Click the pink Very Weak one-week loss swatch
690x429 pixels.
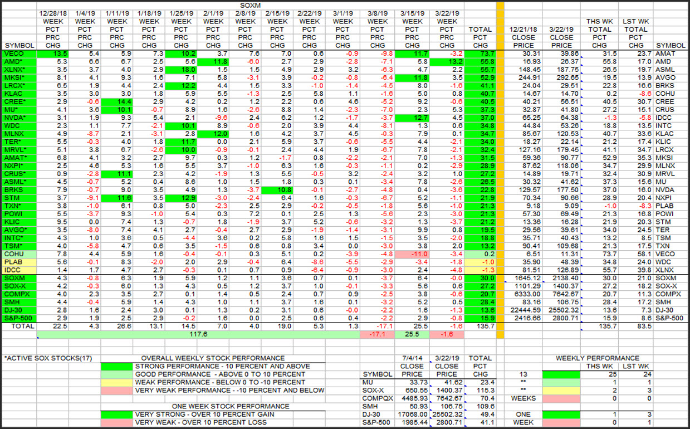(x=116, y=422)
